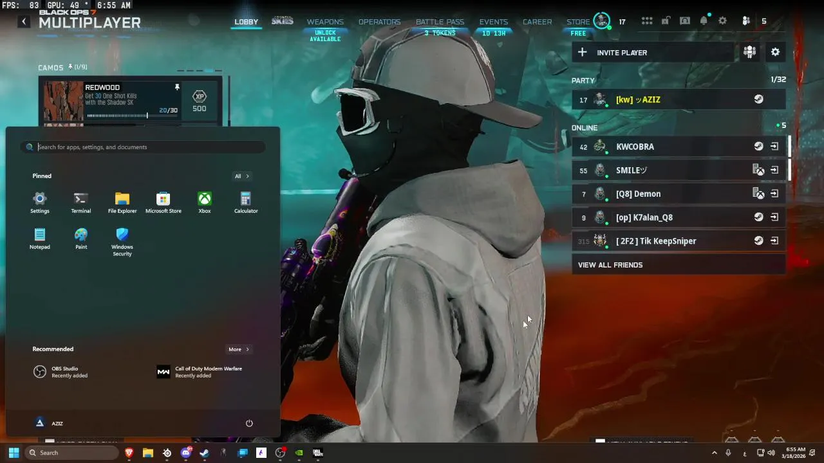Open the unlock padlock icon in header
This screenshot has height=463, width=824.
[x=666, y=21]
